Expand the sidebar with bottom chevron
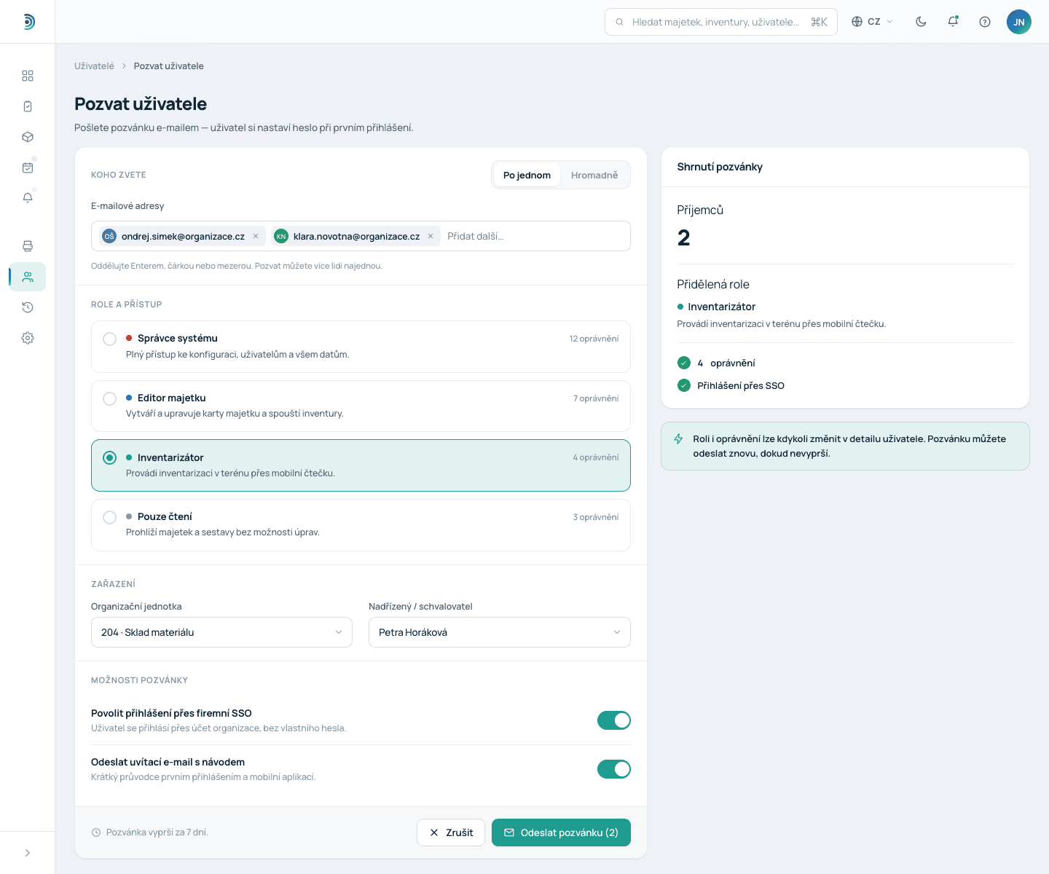The image size is (1049, 874). (28, 853)
